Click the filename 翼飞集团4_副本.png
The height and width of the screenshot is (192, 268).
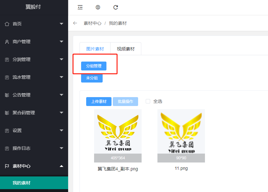click(118, 169)
